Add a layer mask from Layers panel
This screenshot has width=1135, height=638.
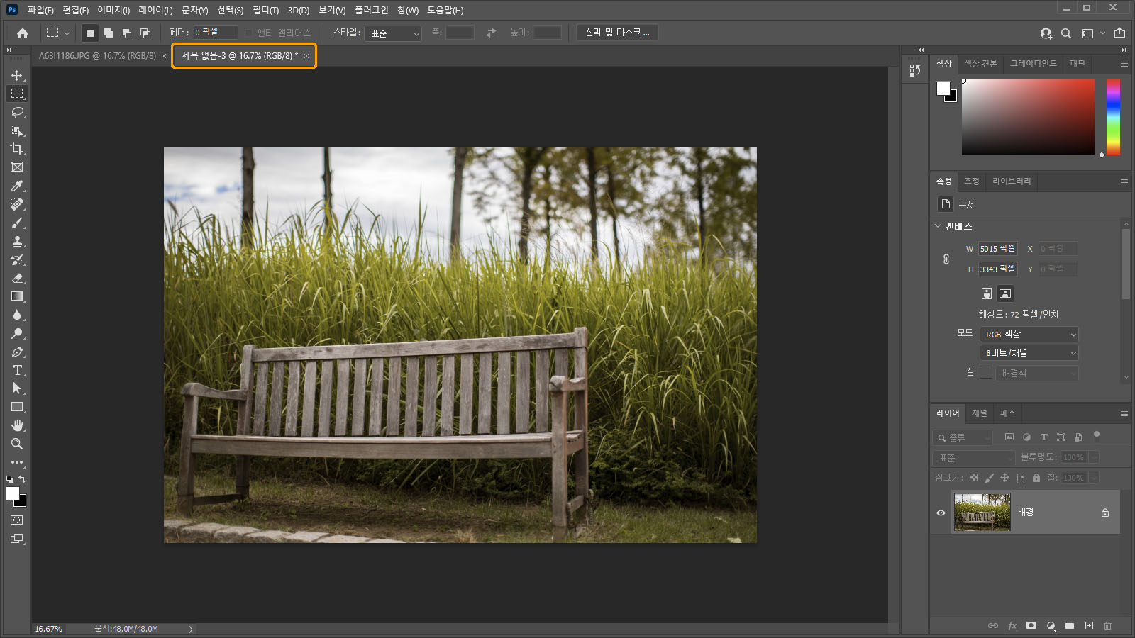click(1031, 625)
